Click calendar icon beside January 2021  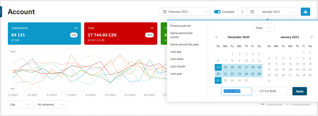[x=252, y=12]
